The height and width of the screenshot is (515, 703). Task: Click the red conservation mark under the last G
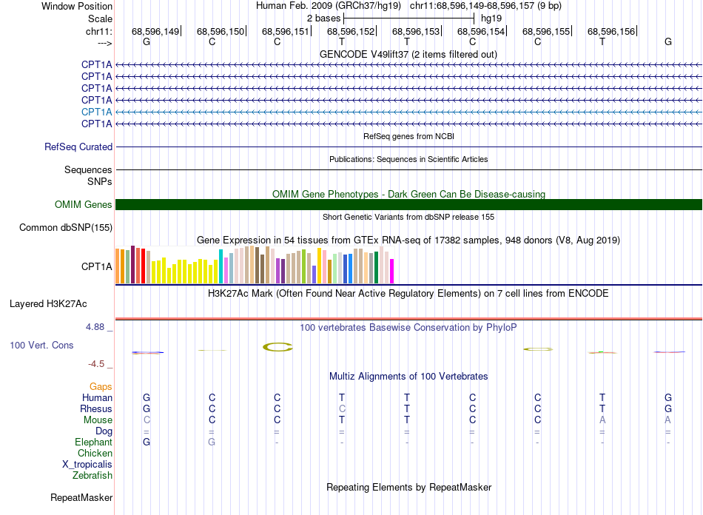(x=668, y=352)
